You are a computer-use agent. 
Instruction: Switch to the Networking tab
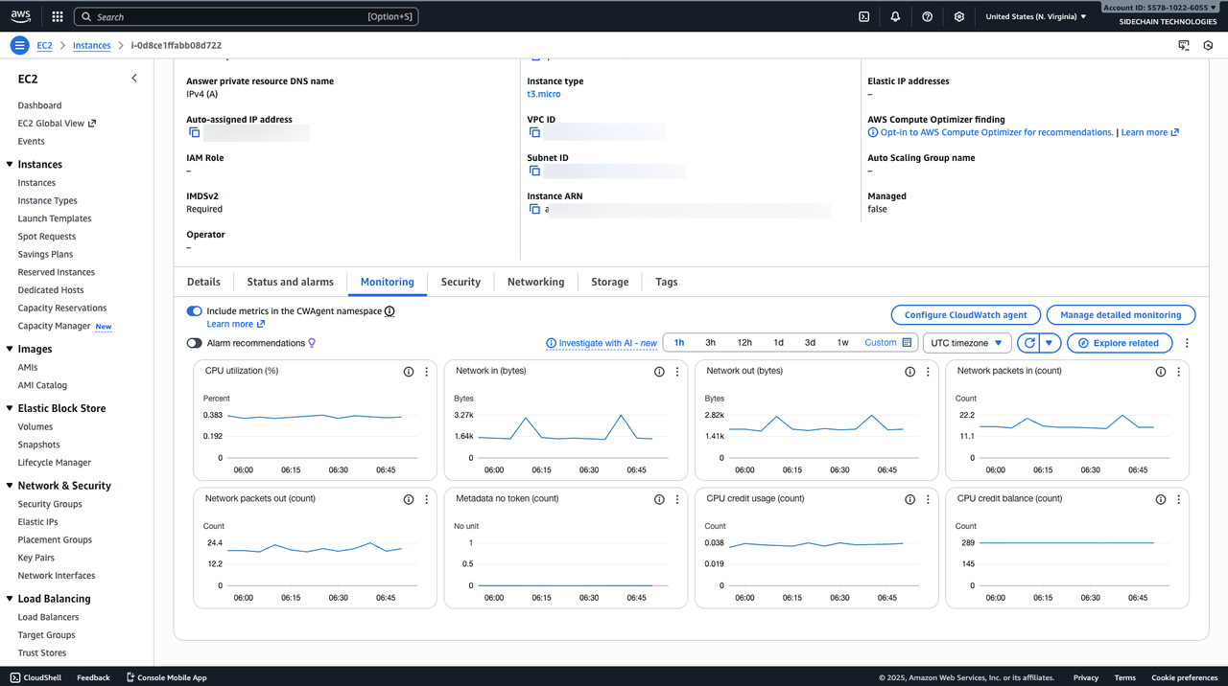pyautogui.click(x=535, y=282)
